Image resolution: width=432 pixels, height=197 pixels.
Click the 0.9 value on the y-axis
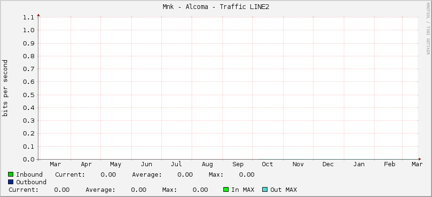pyautogui.click(x=28, y=43)
